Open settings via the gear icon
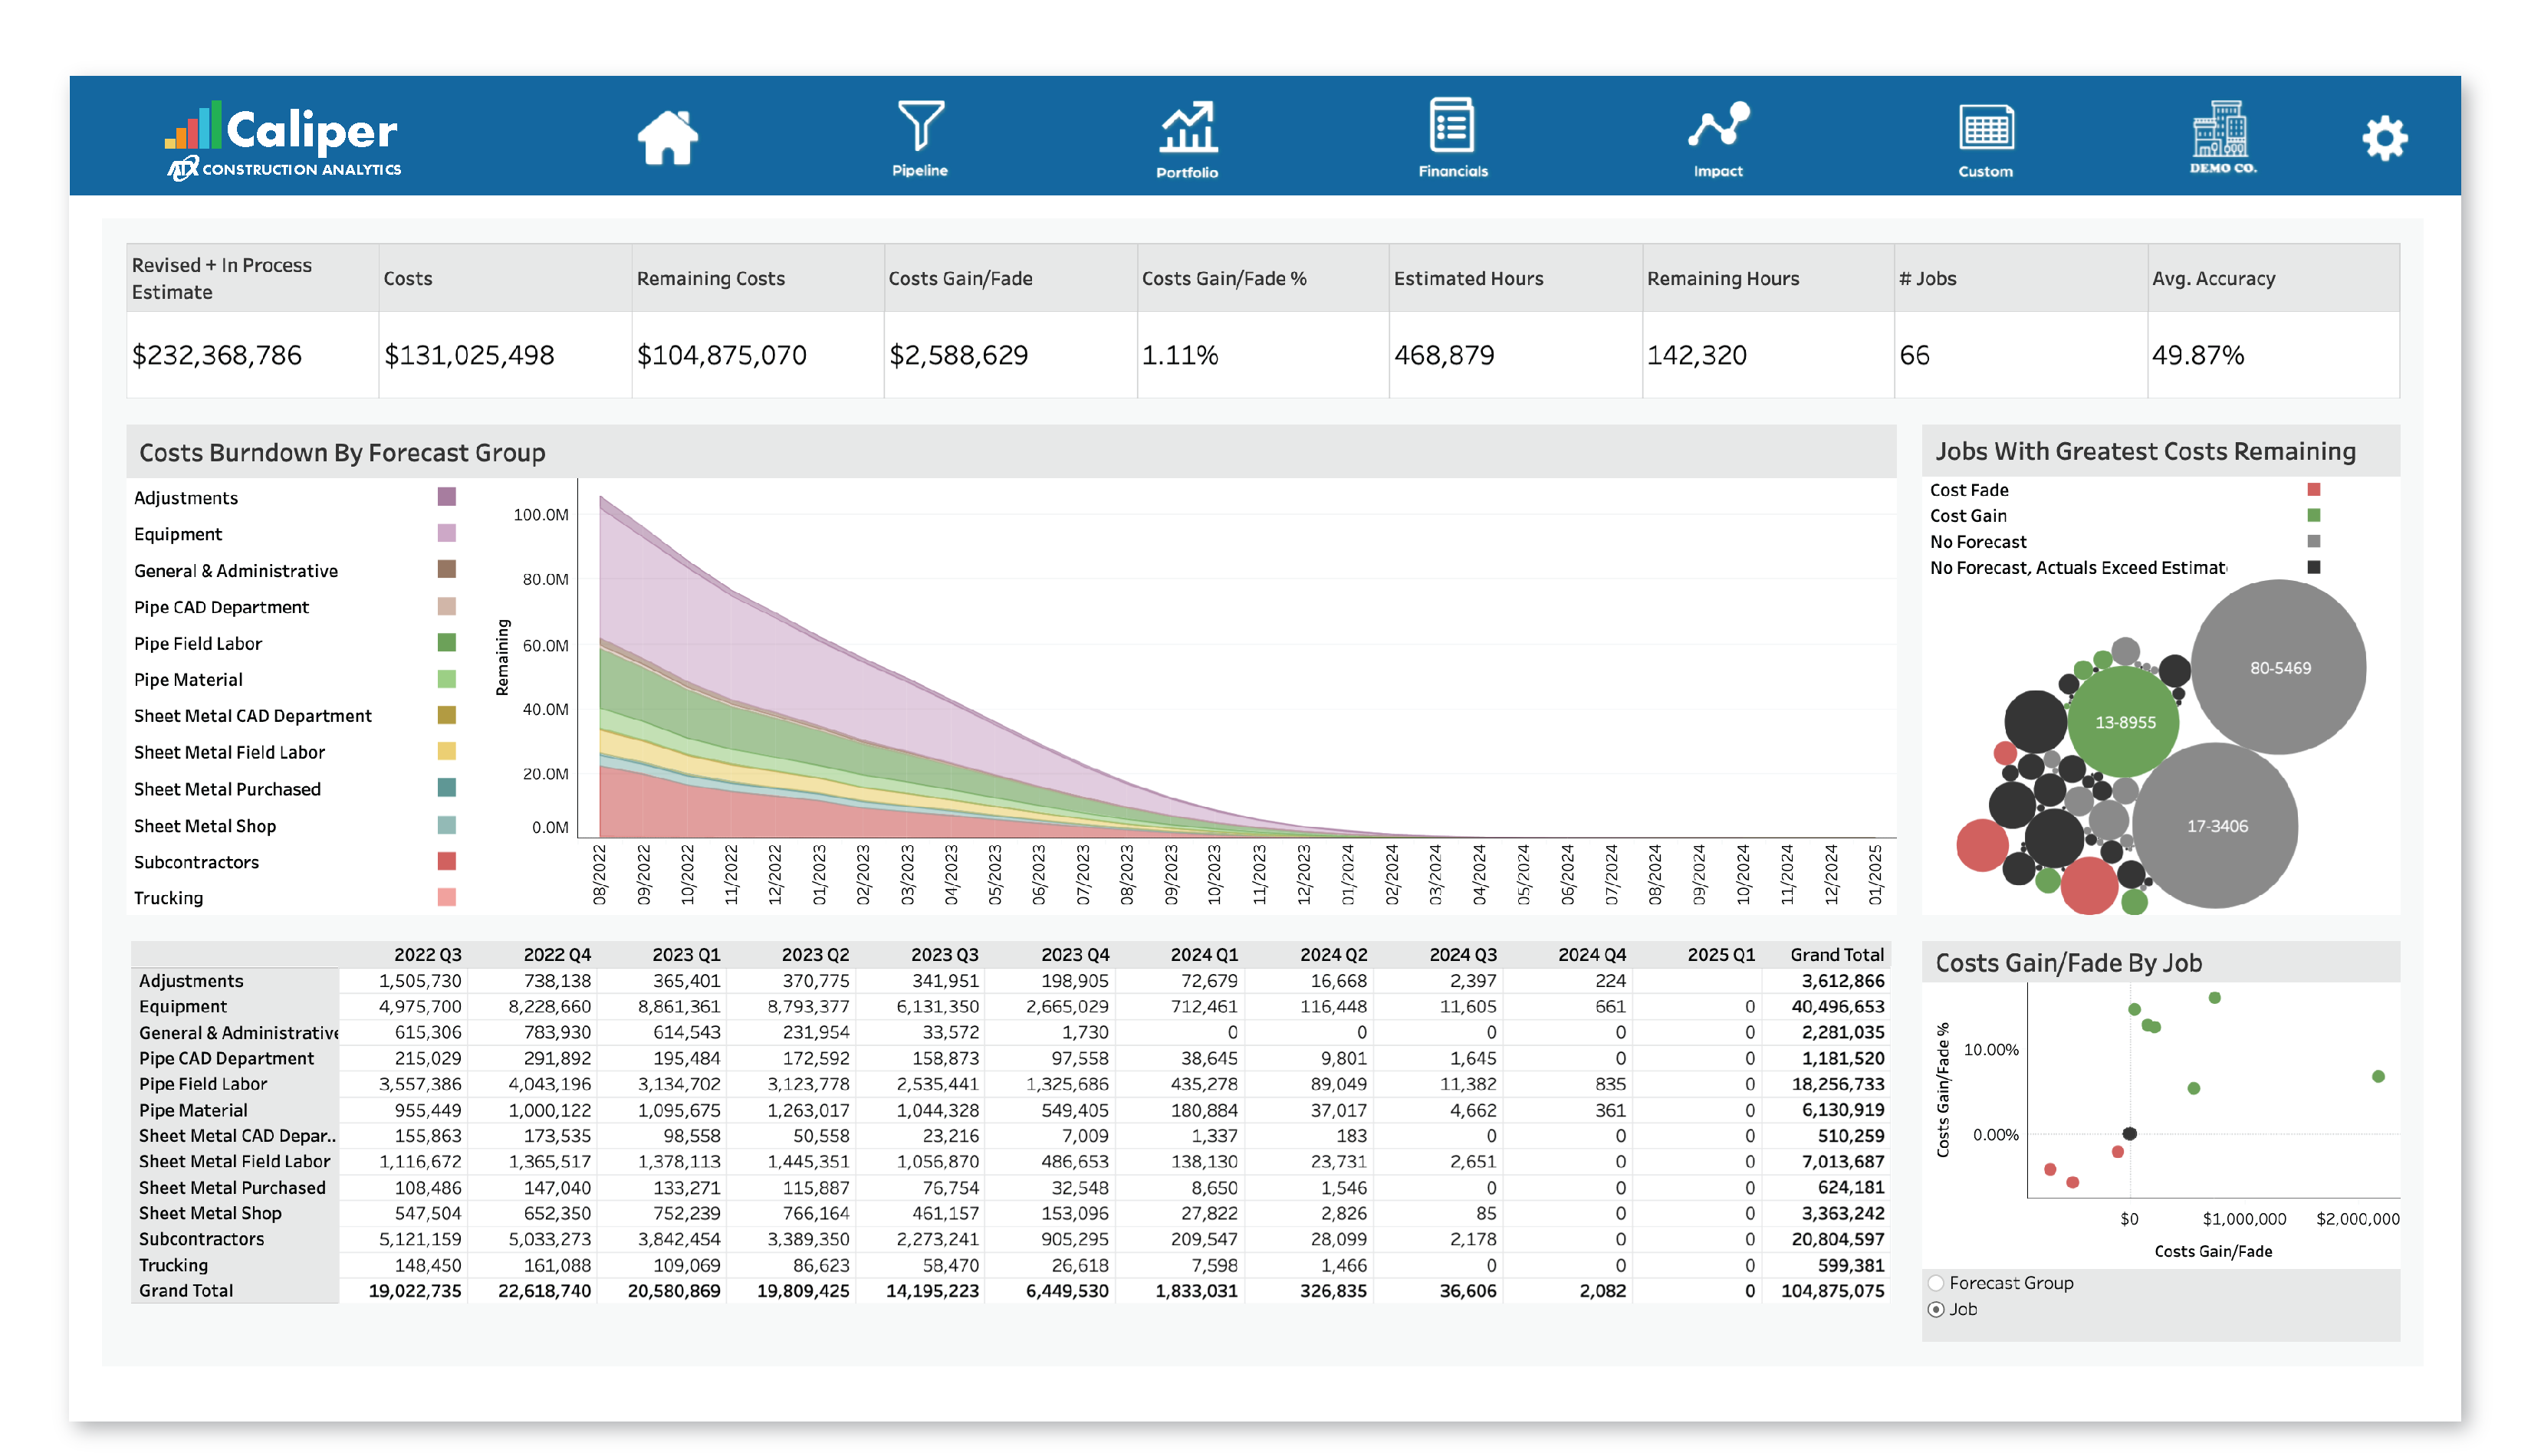The width and height of the screenshot is (2531, 1456). pyautogui.click(x=2386, y=138)
